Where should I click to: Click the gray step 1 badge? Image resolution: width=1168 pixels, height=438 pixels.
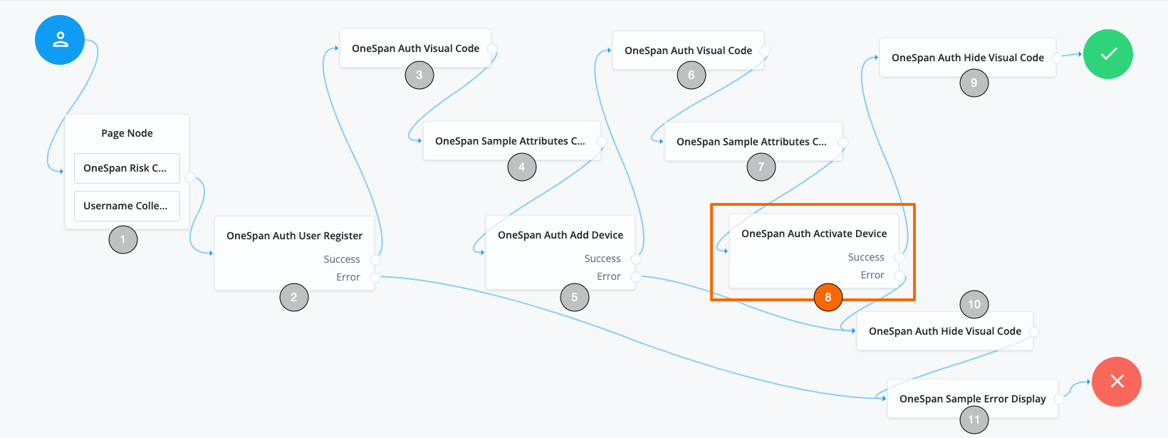[122, 239]
